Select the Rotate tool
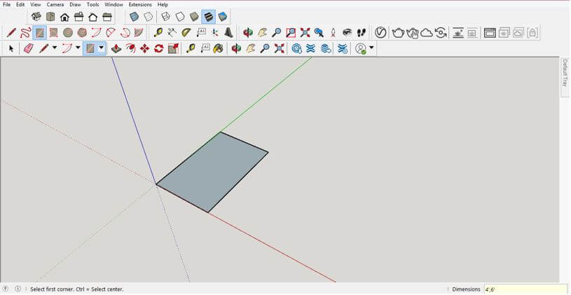Screen dimensions: 571x295 click(x=159, y=48)
